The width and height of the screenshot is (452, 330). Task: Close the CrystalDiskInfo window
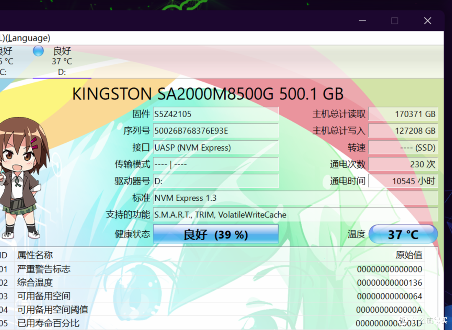pyautogui.click(x=428, y=21)
